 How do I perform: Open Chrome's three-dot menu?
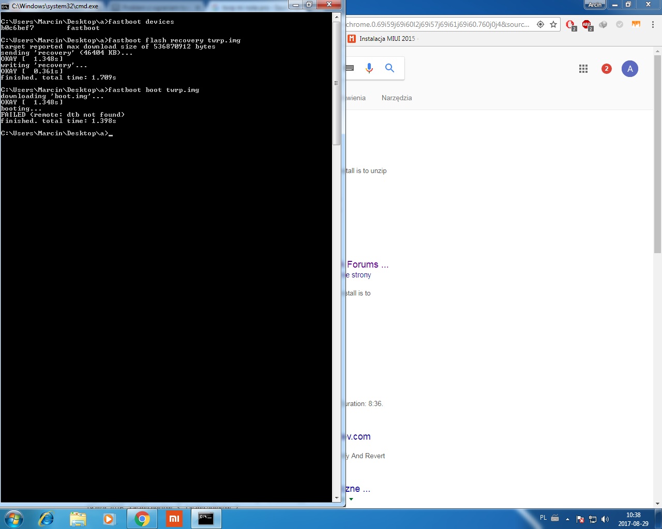pyautogui.click(x=653, y=24)
